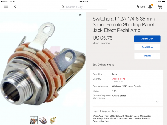Screen dimensions: 167x125
Task: Click the Sell tag icon
Action: [138, 7]
